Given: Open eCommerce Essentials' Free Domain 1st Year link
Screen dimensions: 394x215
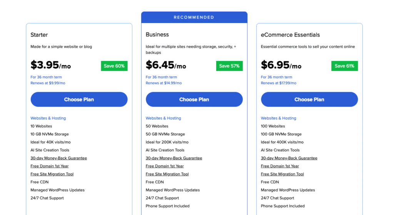Looking at the screenshot, I should (280, 166).
